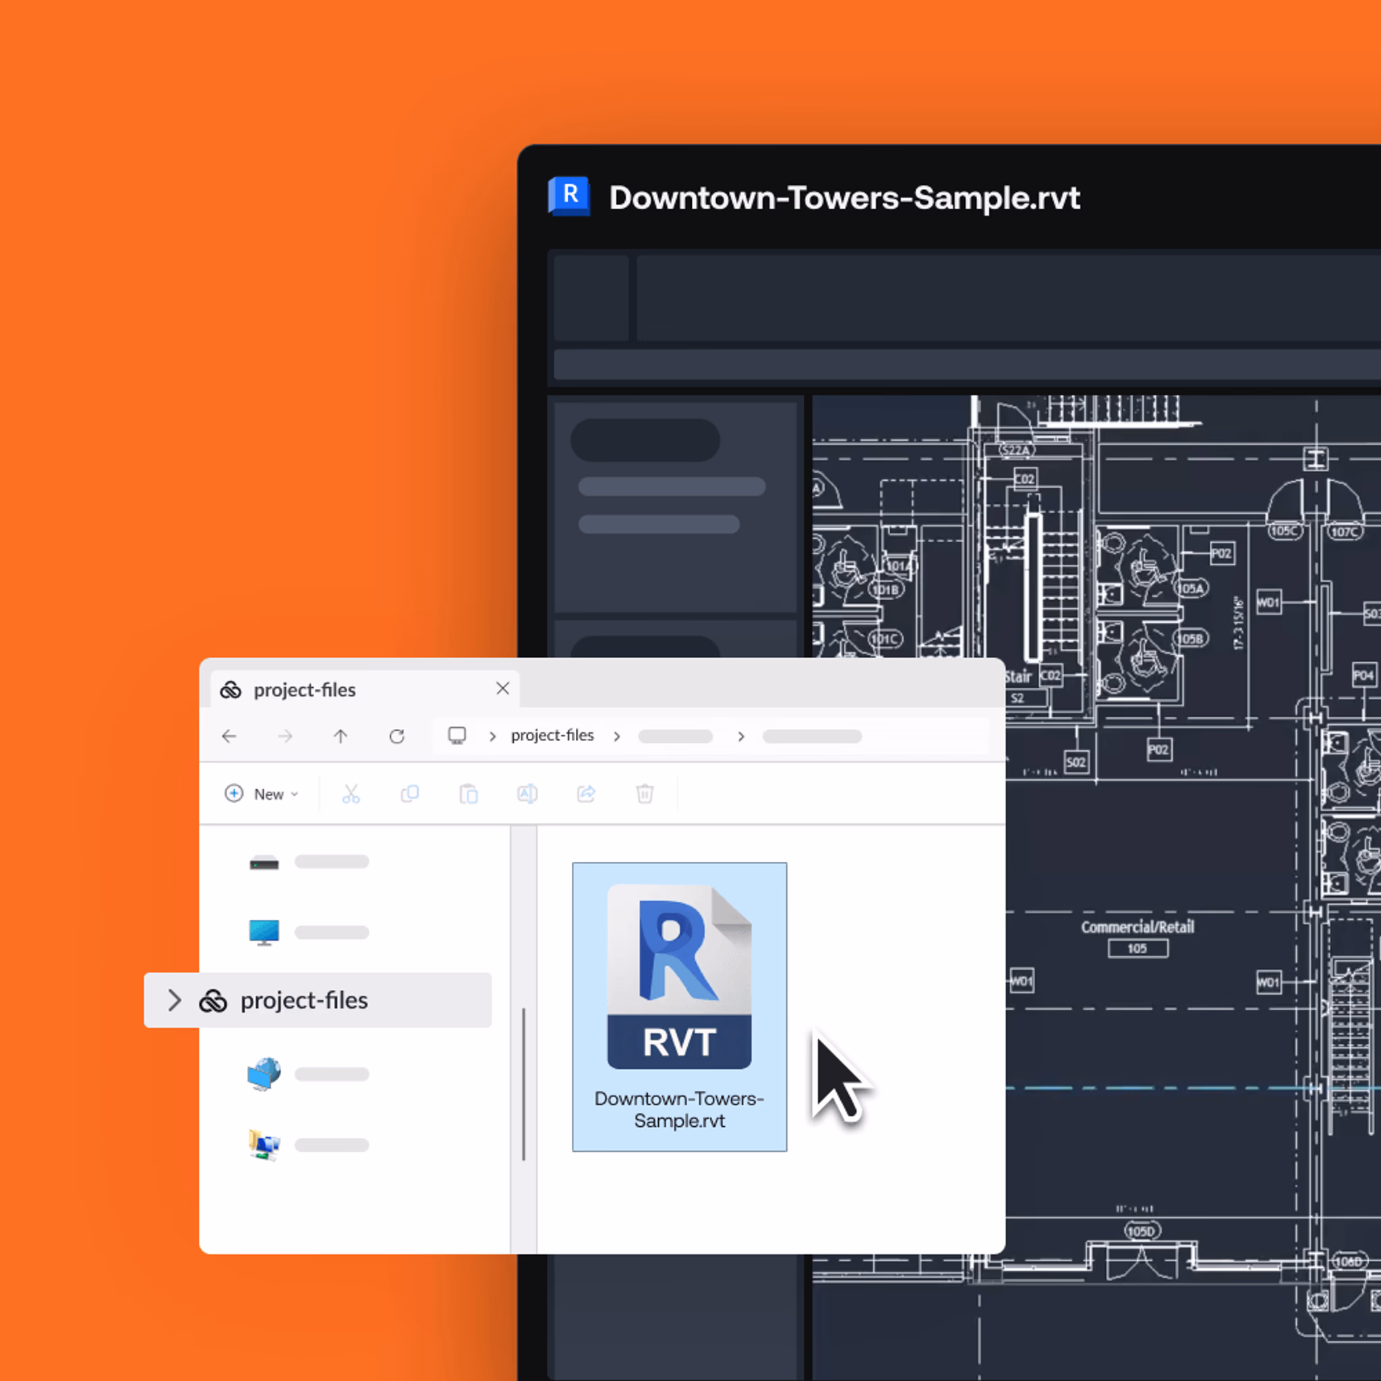1381x1381 pixels.
Task: Select the drive icon in the sidebar
Action: click(x=264, y=862)
